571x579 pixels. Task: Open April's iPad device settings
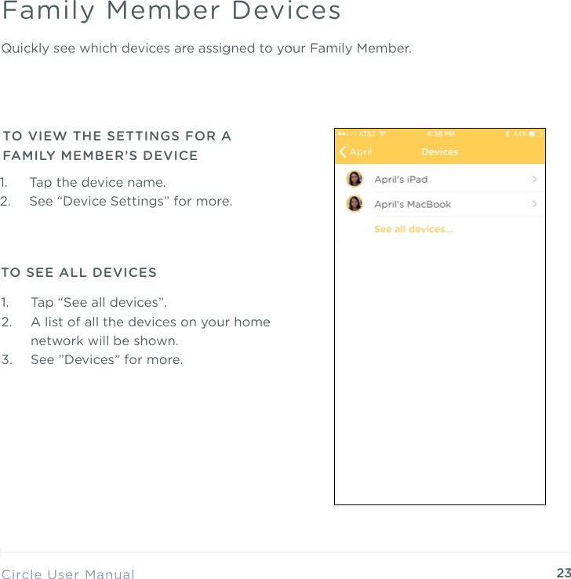401,179
